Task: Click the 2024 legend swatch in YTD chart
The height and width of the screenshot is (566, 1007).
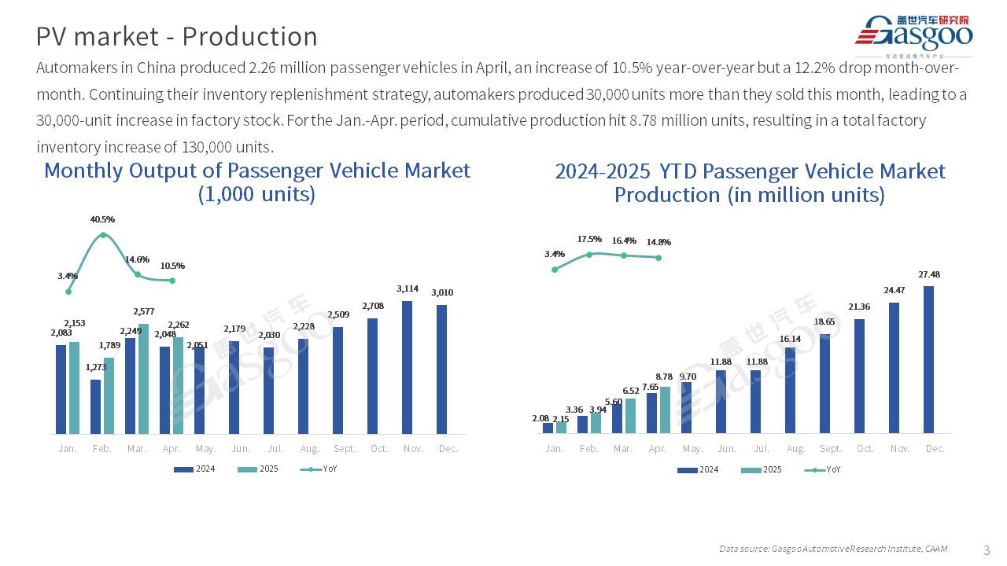Action: [x=687, y=470]
